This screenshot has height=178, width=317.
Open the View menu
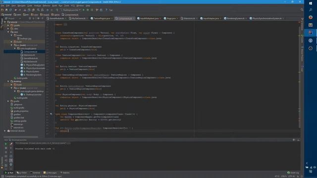(13, 5)
